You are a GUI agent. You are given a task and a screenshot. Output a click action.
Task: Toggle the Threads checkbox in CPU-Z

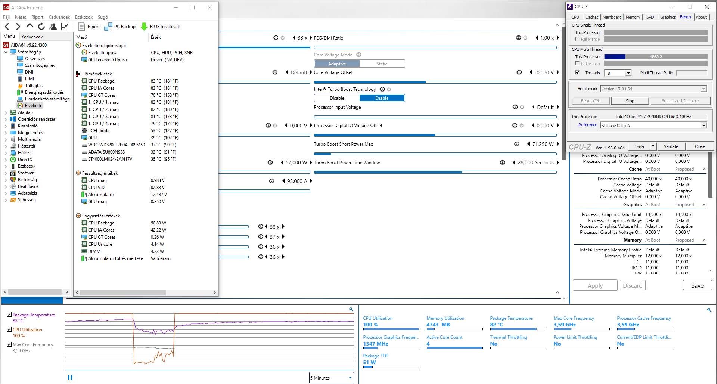coord(577,73)
